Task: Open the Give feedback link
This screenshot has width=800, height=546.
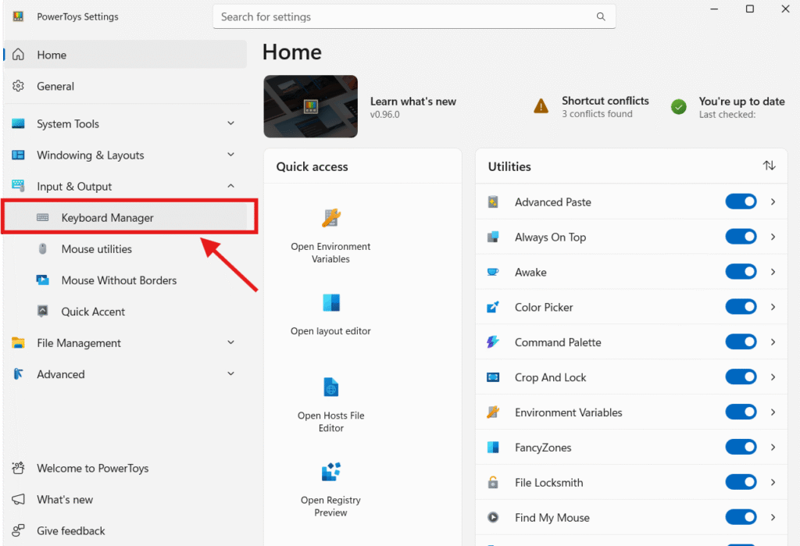Action: coord(70,531)
